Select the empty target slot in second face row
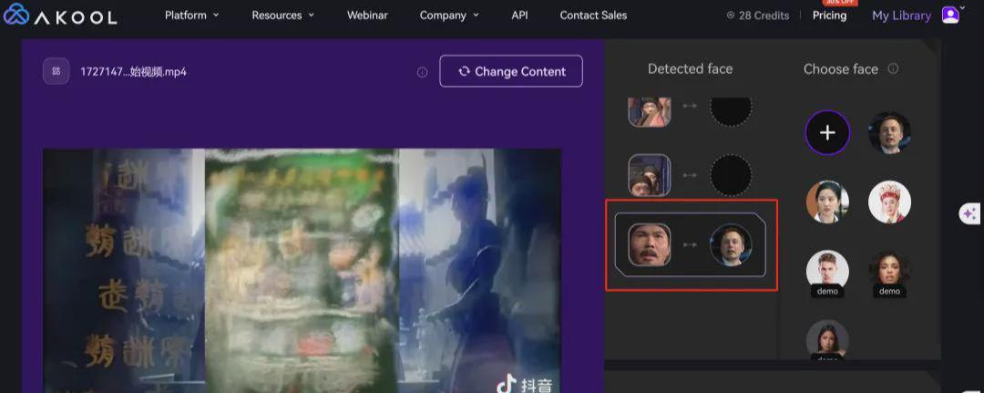Screen dimensions: 984x393 (731, 175)
